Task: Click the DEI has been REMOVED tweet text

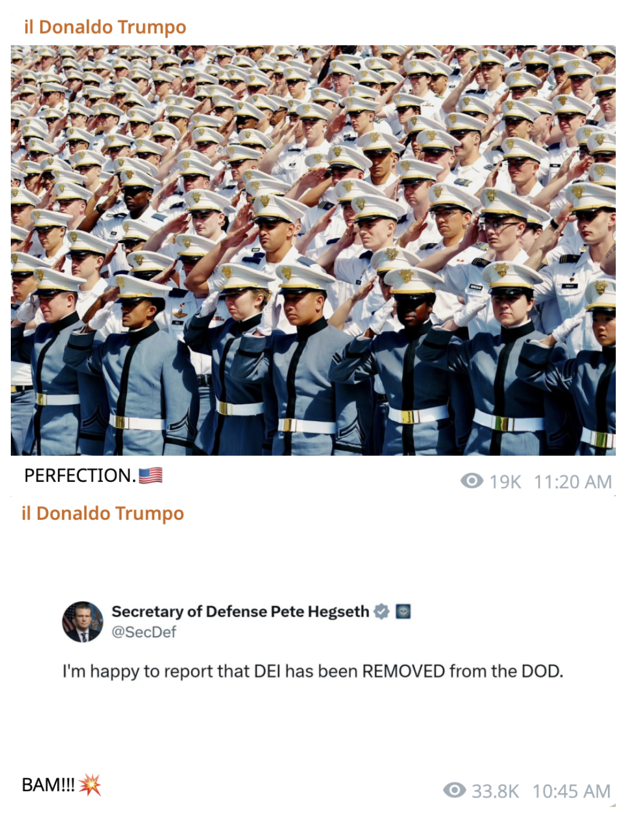Action: (313, 671)
